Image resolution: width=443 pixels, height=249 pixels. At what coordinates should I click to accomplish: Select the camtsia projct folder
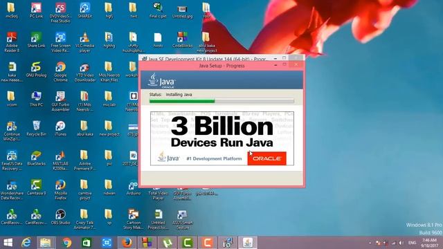click(84, 190)
